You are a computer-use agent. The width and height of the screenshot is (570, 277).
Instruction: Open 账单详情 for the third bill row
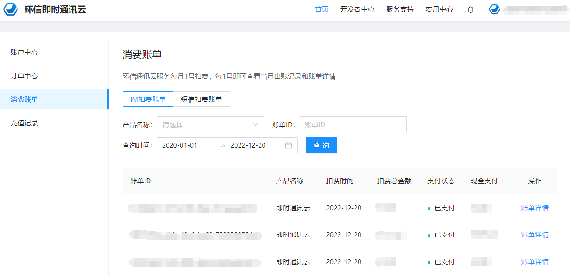(x=535, y=262)
